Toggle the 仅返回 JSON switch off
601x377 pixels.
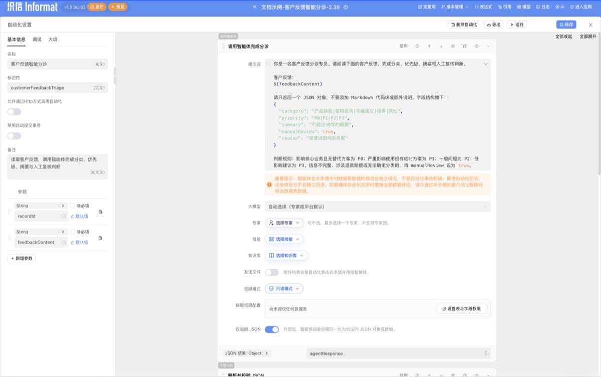(271, 329)
